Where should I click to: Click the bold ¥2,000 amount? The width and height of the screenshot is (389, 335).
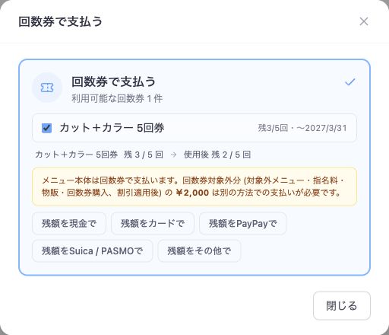pyautogui.click(x=192, y=193)
